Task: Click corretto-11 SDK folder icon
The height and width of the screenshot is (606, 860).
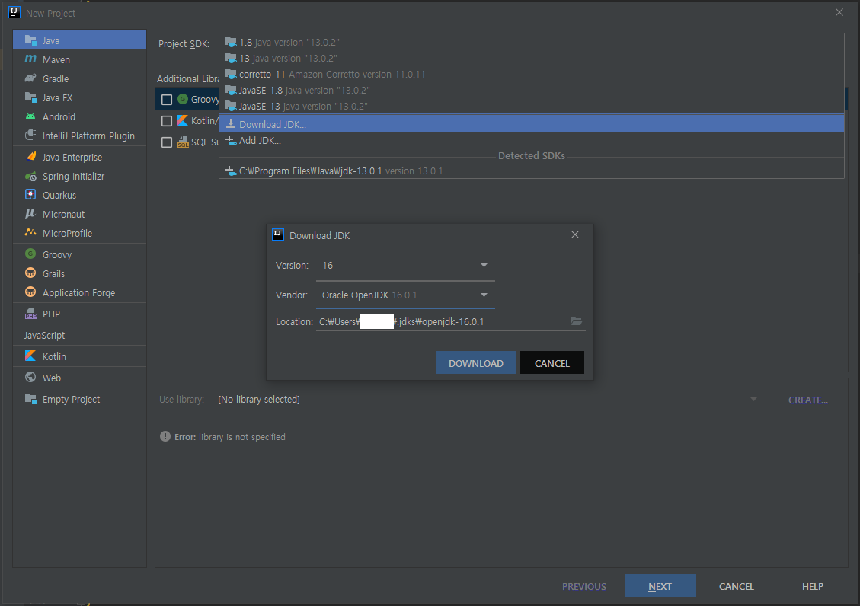Action: click(x=231, y=74)
